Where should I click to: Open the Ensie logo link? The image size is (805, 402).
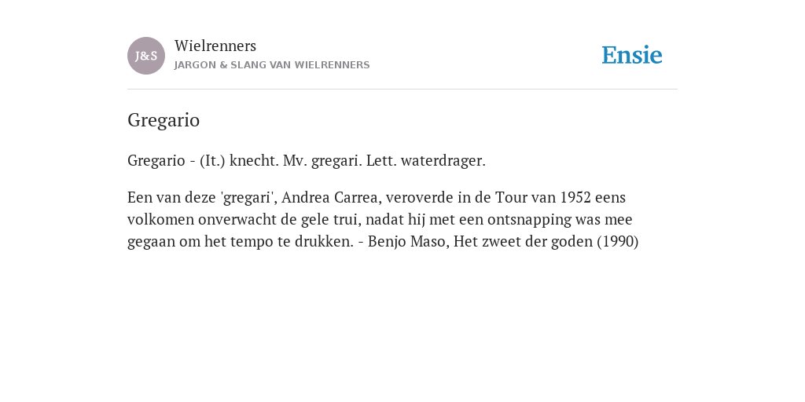pyautogui.click(x=632, y=56)
